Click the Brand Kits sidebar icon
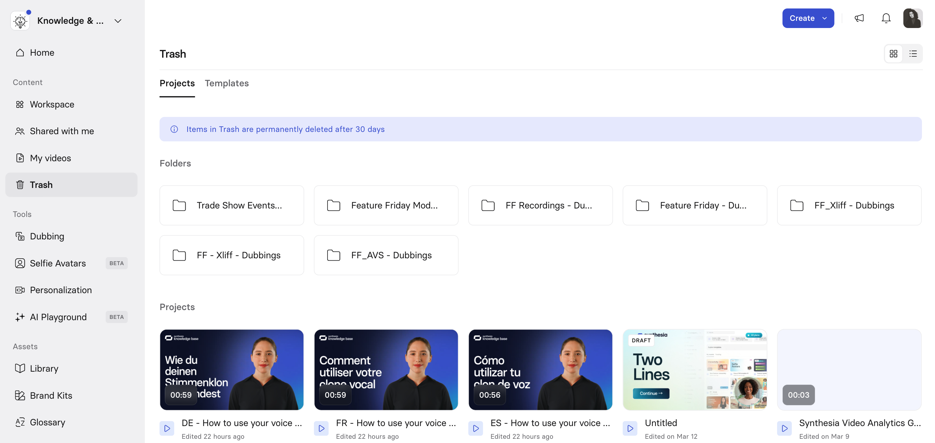The height and width of the screenshot is (443, 935). point(20,395)
